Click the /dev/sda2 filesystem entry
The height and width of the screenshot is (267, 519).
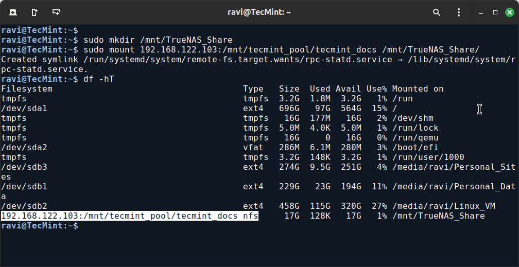point(24,148)
